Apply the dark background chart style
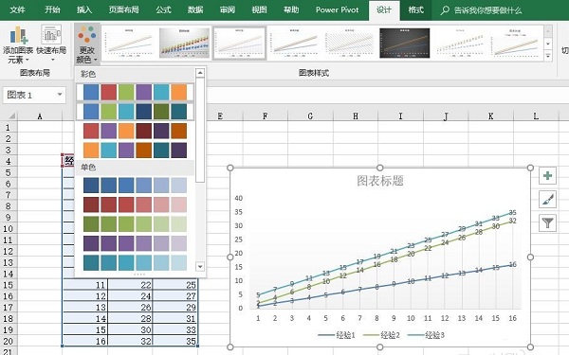 (x=405, y=43)
